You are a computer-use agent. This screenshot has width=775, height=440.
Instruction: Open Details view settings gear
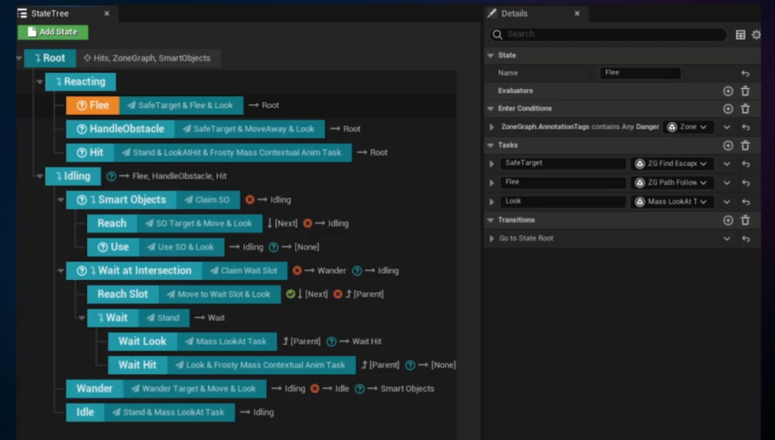pyautogui.click(x=756, y=35)
